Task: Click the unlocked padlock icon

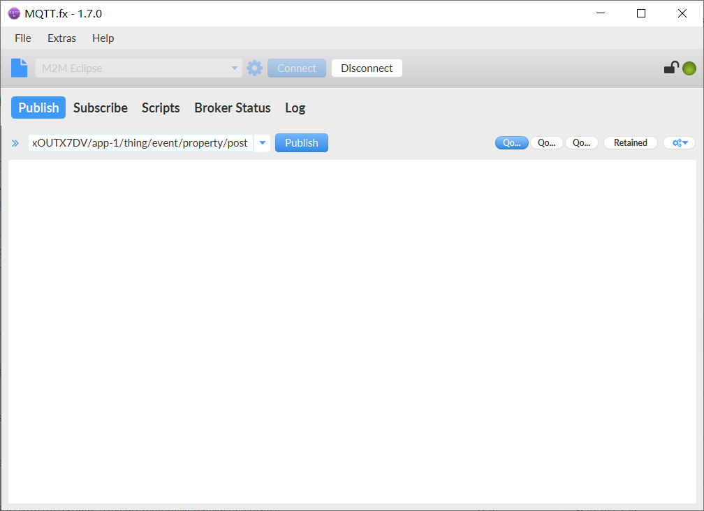Action: tap(671, 67)
